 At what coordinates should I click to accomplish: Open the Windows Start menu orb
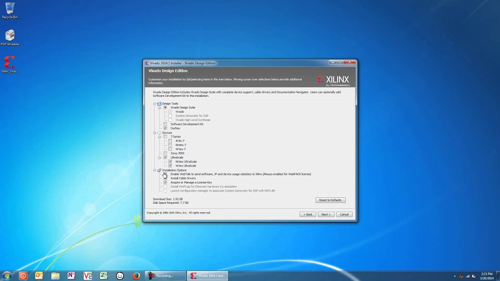tap(7, 276)
